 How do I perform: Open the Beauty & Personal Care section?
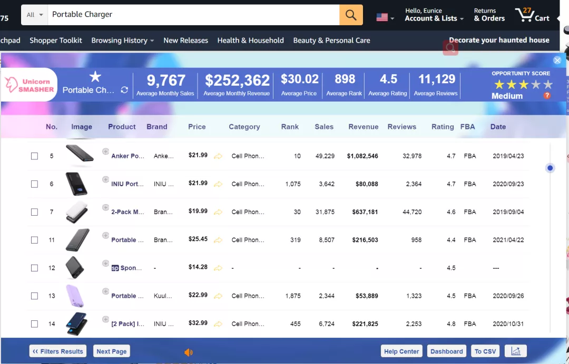click(332, 40)
